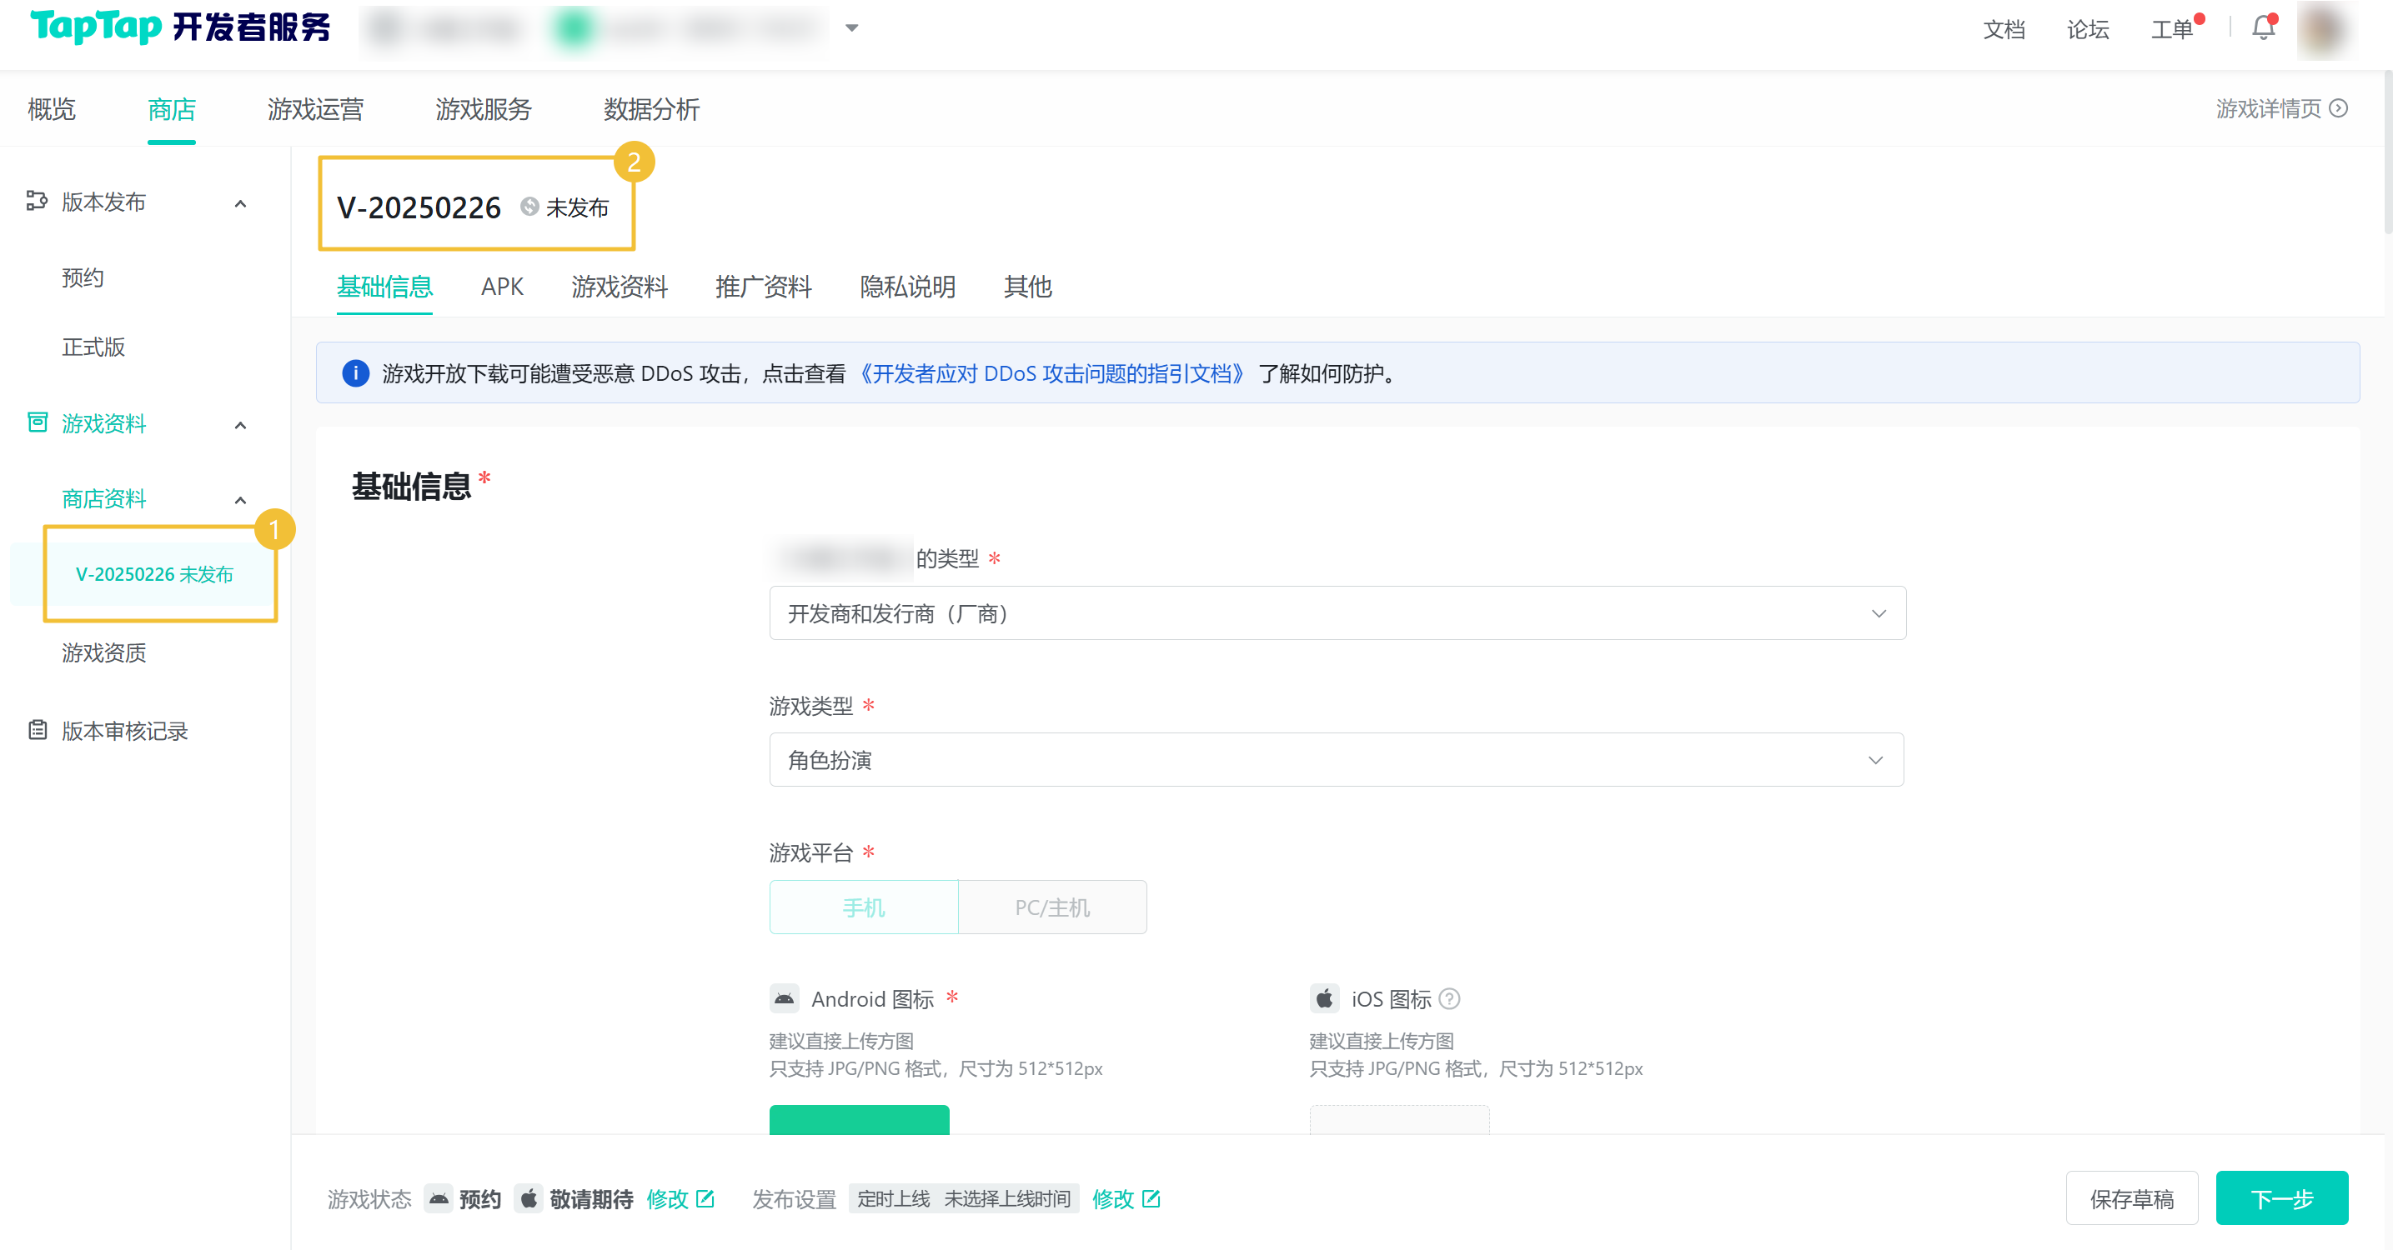Select the 手机 platform option
This screenshot has height=1250, width=2393.
tap(863, 907)
